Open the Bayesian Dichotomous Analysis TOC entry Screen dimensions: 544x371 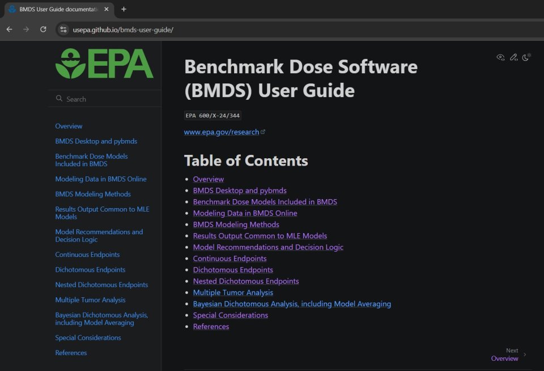click(291, 303)
